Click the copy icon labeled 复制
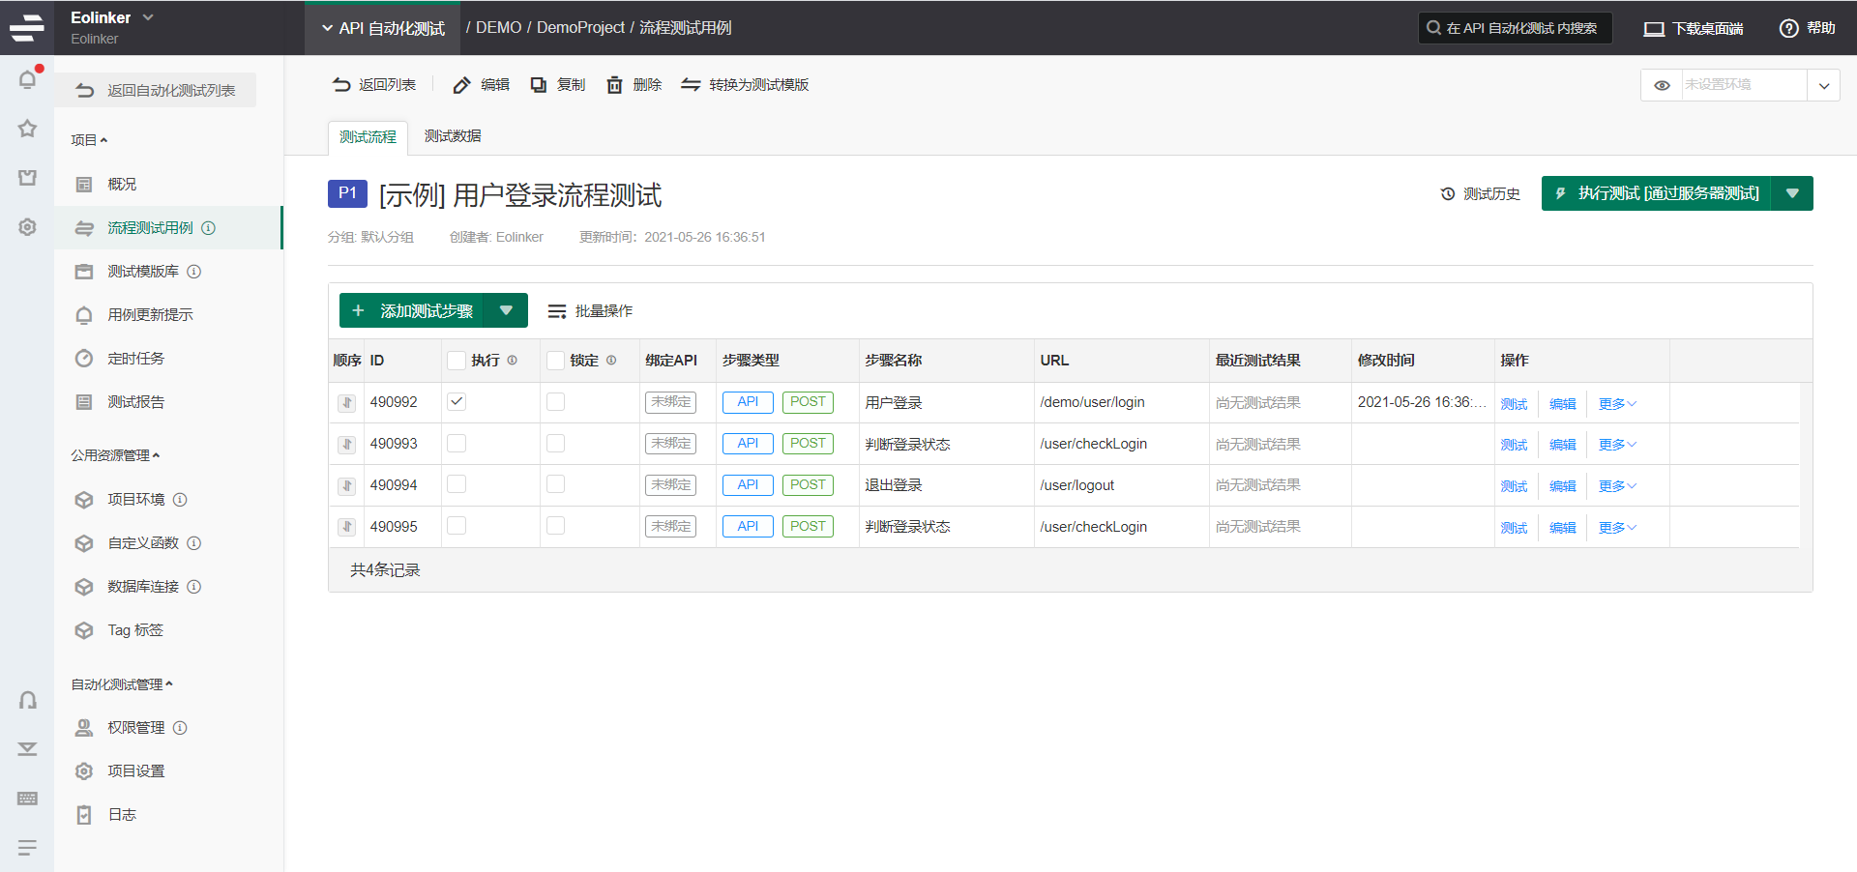Viewport: 1857px width, 872px height. pos(539,85)
